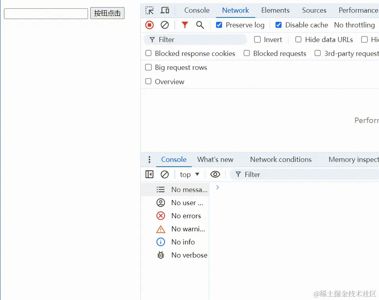379x300 pixels.
Task: Open the What's new drawer tab
Action: pos(215,160)
